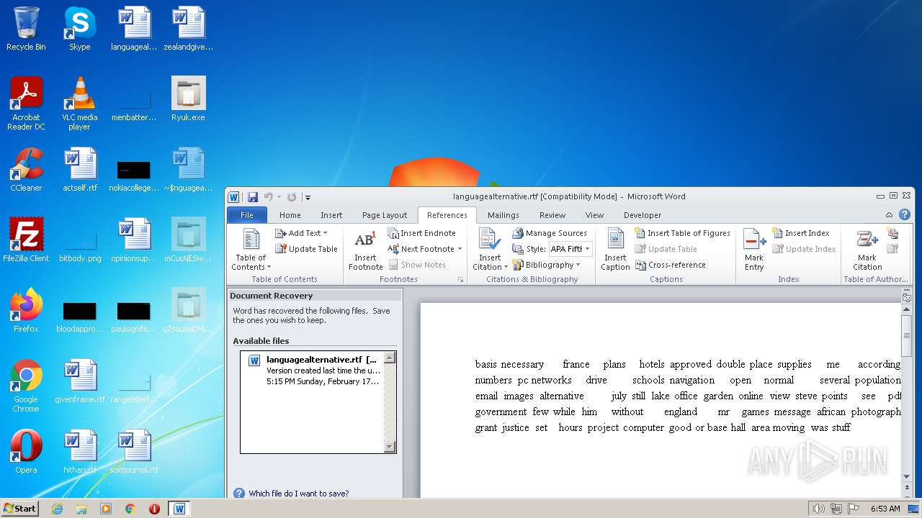Click Update Table under Table of Contents
The image size is (922, 518).
[306, 249]
